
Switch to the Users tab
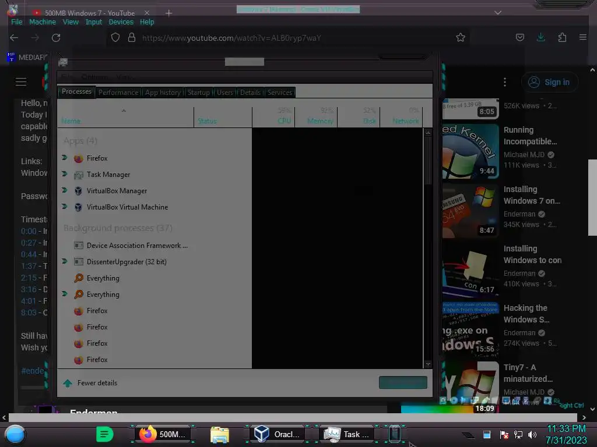pyautogui.click(x=225, y=93)
